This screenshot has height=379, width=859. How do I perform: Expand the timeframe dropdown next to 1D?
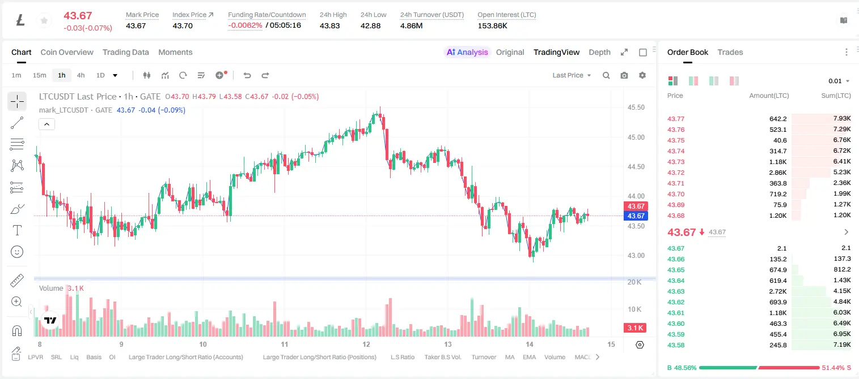[x=115, y=75]
